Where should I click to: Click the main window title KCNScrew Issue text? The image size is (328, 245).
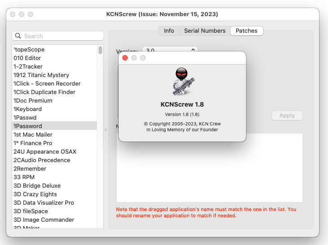pos(162,14)
